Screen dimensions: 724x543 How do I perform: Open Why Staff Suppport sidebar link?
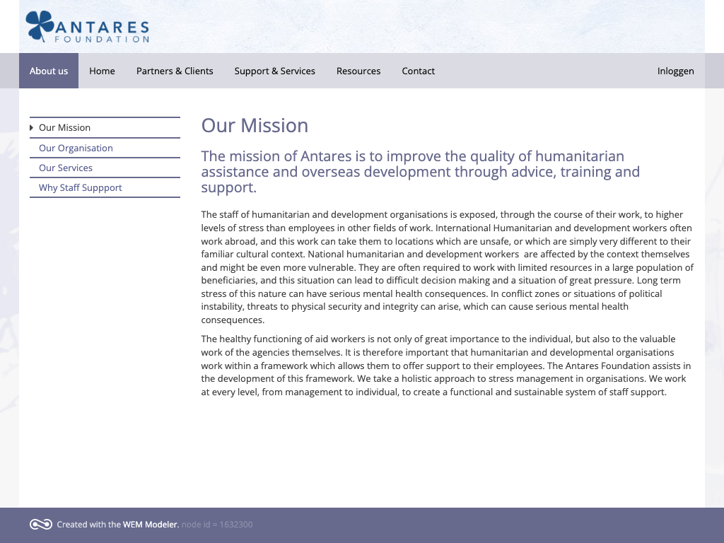(105, 187)
